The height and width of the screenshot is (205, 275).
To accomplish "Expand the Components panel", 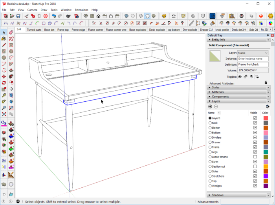I will pos(209,97).
